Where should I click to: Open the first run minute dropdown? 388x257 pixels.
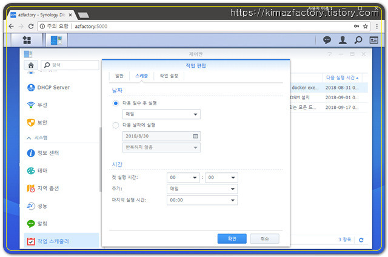221,178
